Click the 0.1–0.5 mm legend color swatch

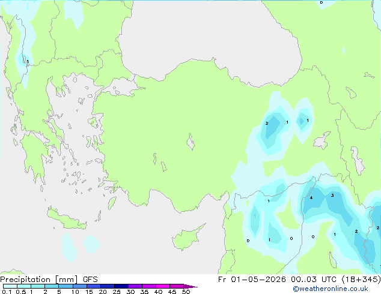point(10,286)
